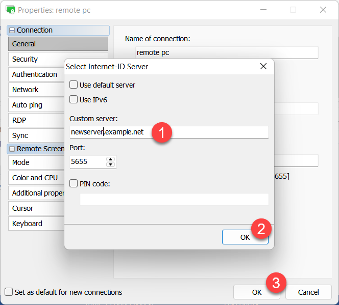This screenshot has width=339, height=305.
Task: Enable the Use default server checkbox
Action: tap(74, 85)
